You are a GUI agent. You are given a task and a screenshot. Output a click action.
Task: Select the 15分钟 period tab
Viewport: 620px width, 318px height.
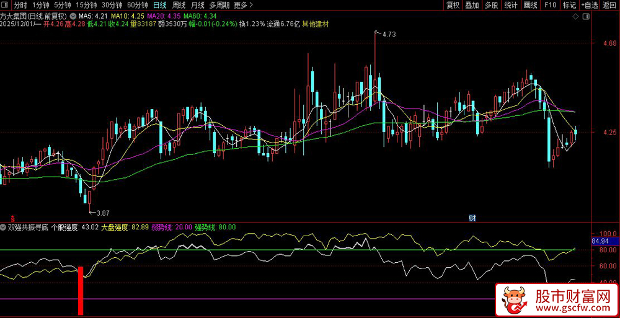click(x=86, y=5)
